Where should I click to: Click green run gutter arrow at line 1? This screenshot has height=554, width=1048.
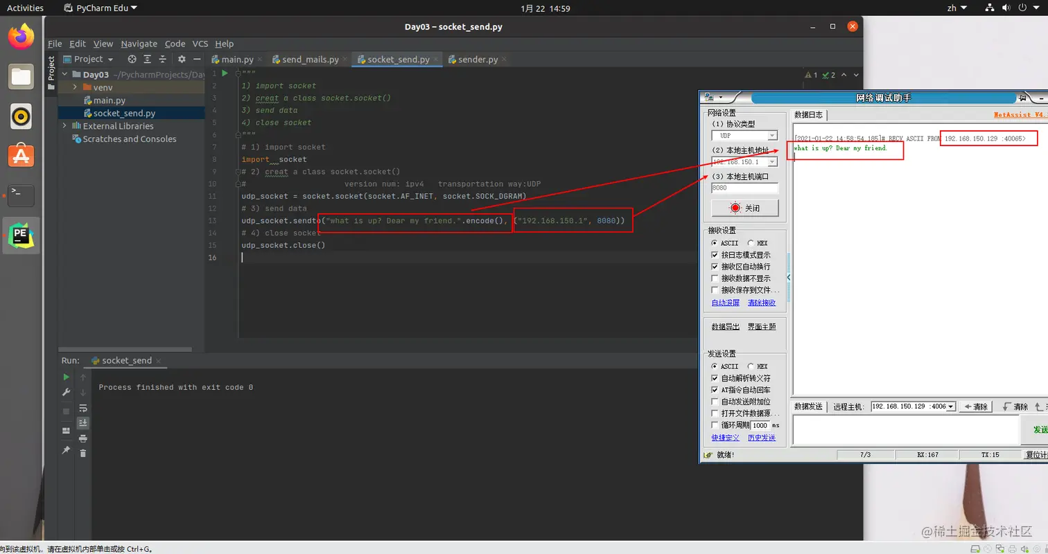coord(225,73)
